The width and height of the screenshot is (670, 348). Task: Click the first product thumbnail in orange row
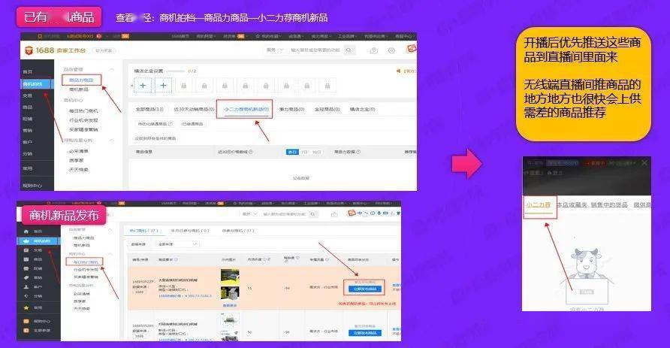click(230, 277)
